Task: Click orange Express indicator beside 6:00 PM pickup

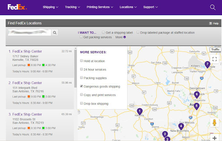Action: (29, 65)
